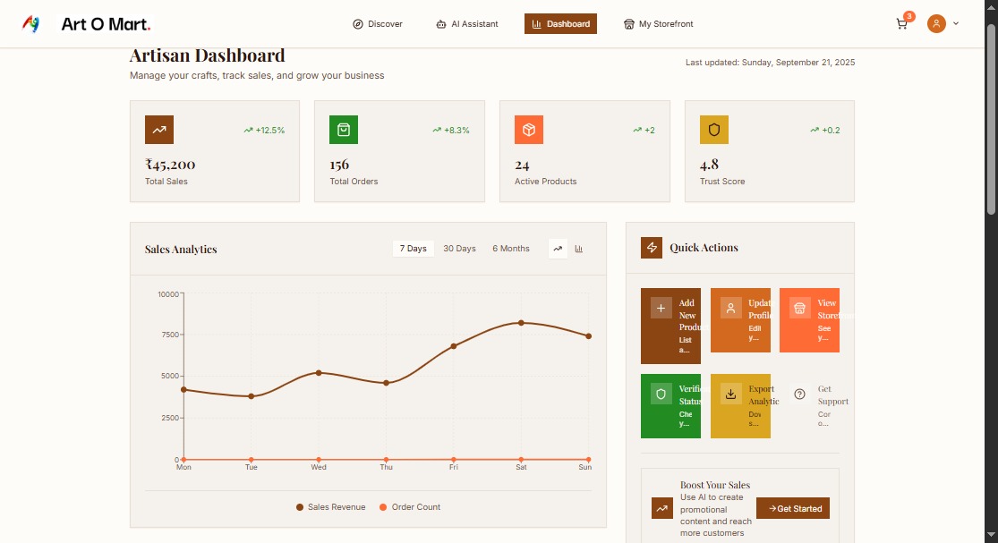Click the Boost Your Sales trend icon
Image resolution: width=998 pixels, height=543 pixels.
[662, 508]
